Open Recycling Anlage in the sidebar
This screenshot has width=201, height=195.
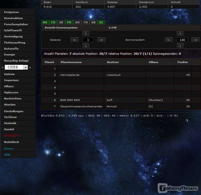point(18,60)
